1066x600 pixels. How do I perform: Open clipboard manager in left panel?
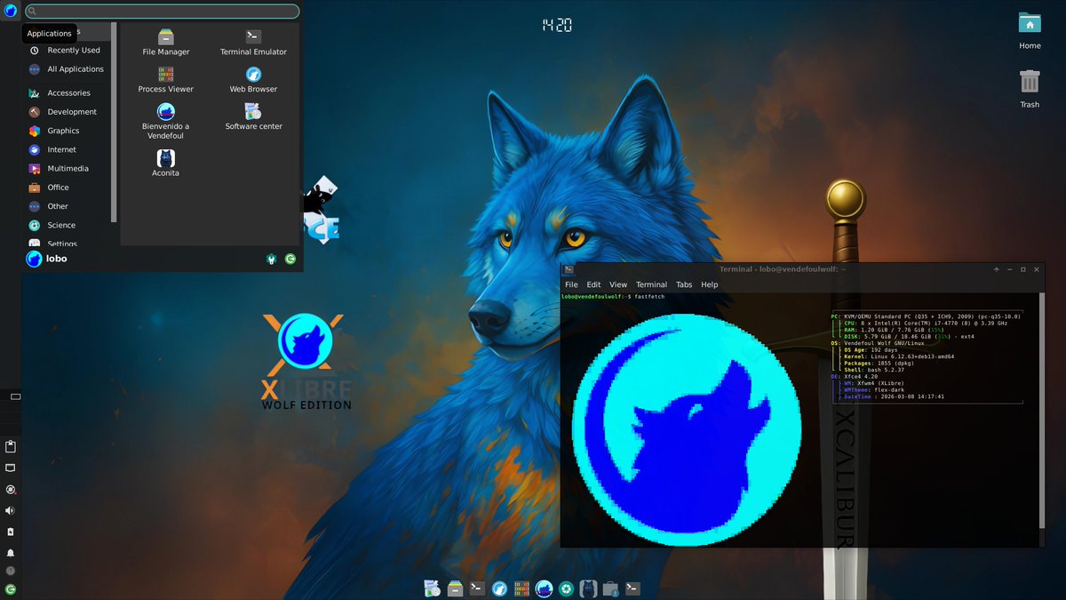[11, 446]
